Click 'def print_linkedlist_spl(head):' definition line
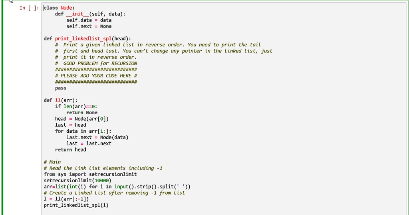 [x=87, y=39]
